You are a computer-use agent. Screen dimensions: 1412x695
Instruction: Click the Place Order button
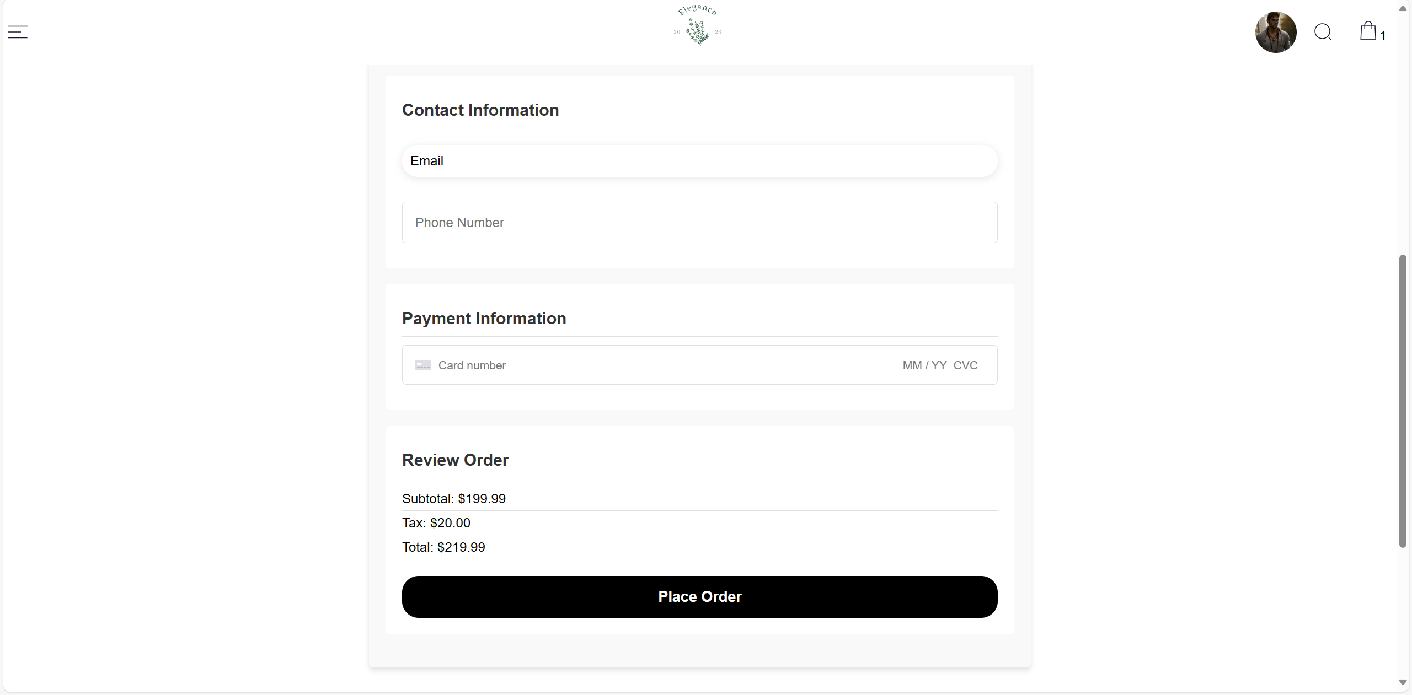tap(699, 597)
